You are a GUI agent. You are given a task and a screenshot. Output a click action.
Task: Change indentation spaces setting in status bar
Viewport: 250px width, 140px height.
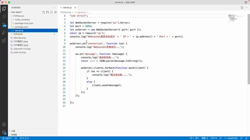pos(205,138)
